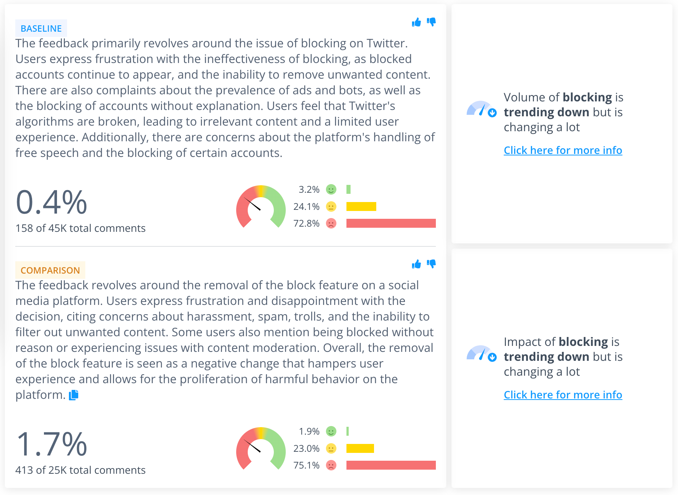Click thumbs up on the Baseline summary
678x495 pixels.
416,22
